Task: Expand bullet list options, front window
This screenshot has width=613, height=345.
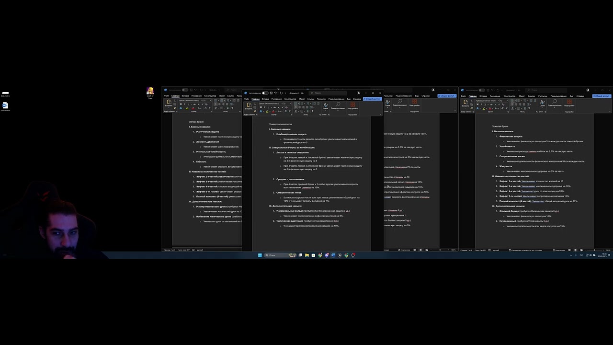Action: coord(299,103)
